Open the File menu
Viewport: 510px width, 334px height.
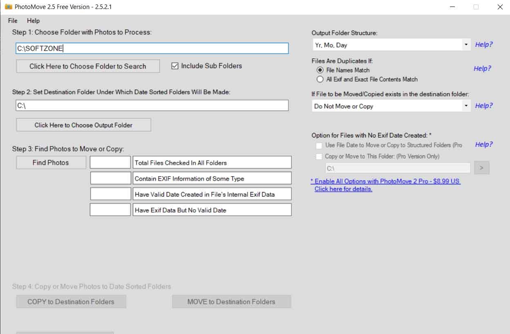(x=13, y=21)
